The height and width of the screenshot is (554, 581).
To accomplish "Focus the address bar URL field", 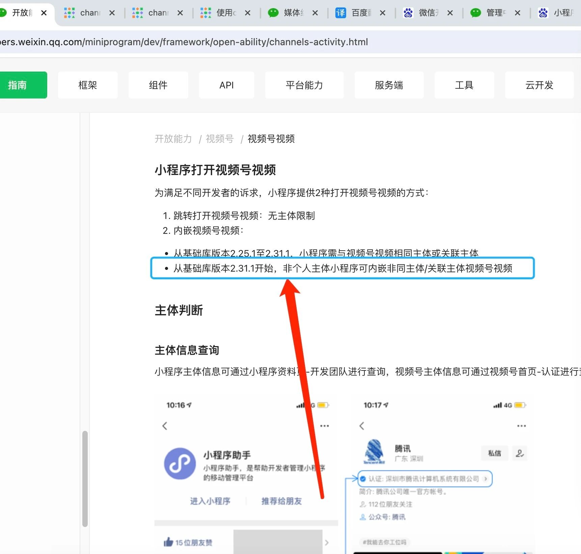I will [x=290, y=42].
